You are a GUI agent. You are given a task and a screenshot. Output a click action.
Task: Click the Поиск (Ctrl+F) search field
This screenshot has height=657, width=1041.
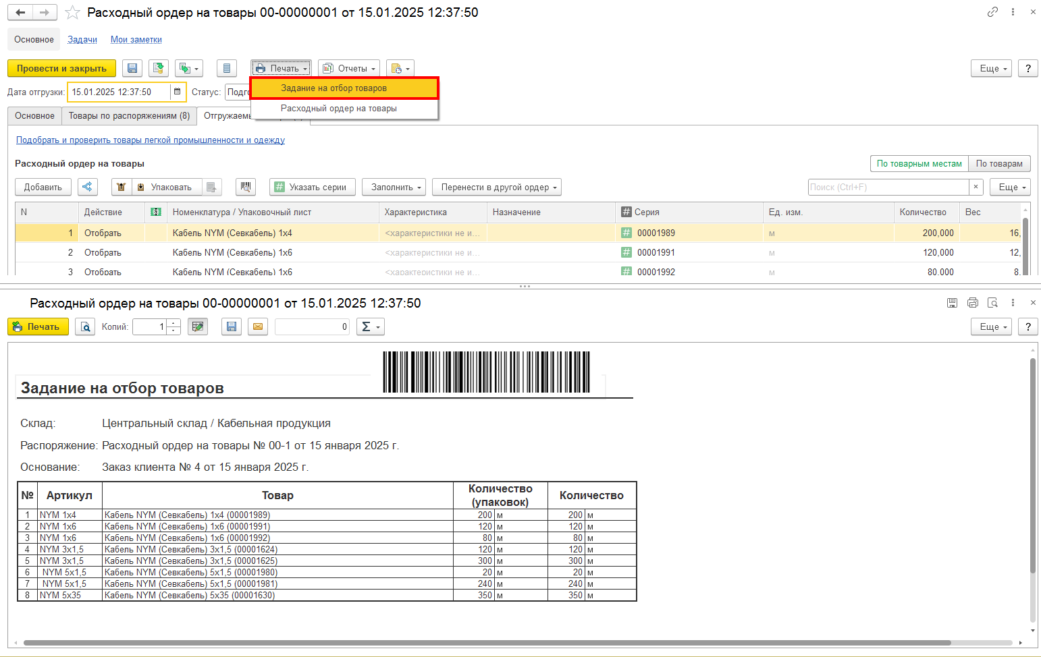(888, 187)
